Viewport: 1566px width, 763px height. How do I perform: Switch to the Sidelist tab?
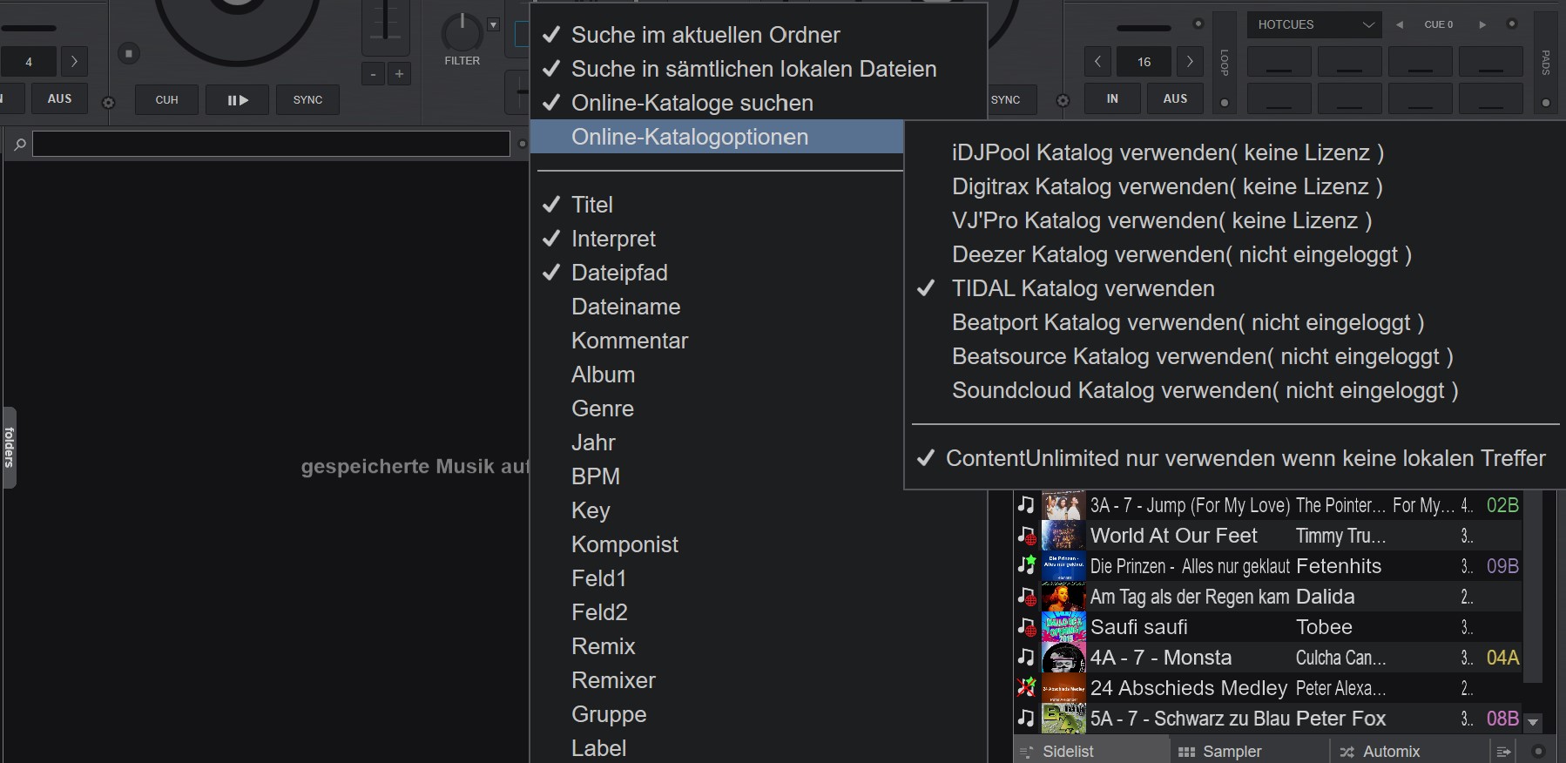point(1091,752)
